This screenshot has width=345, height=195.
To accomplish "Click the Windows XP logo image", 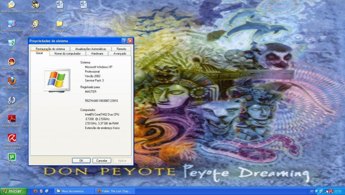I will [57, 80].
